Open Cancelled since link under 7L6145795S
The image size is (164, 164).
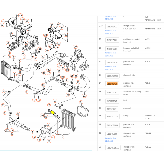pos(111,140)
